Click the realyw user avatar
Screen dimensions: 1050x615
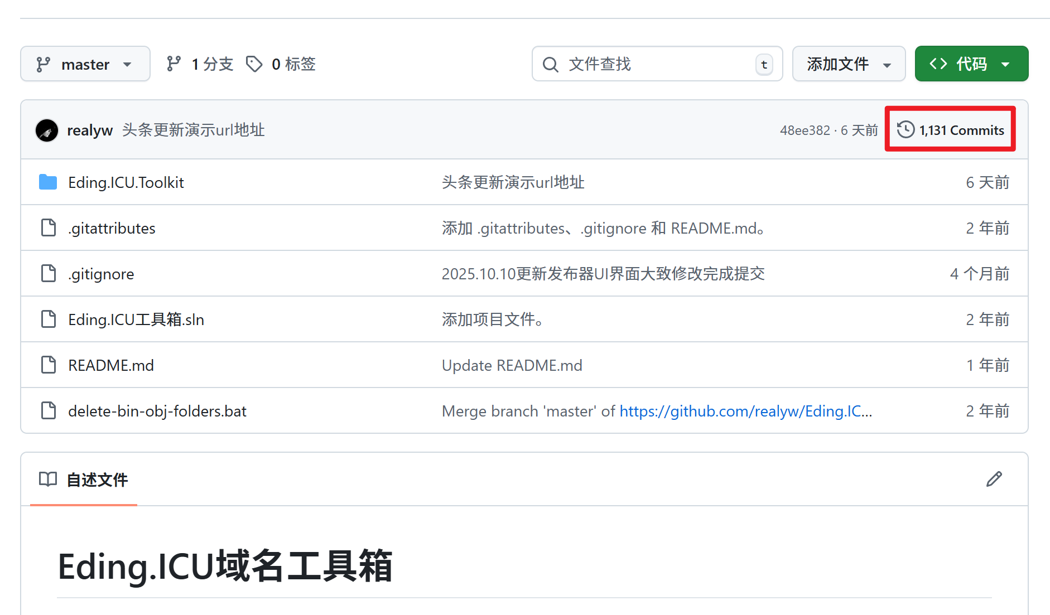pyautogui.click(x=47, y=130)
